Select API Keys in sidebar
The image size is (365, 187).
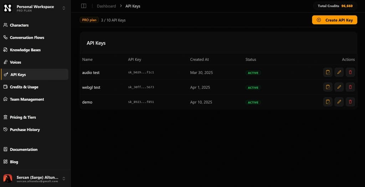pyautogui.click(x=35, y=74)
